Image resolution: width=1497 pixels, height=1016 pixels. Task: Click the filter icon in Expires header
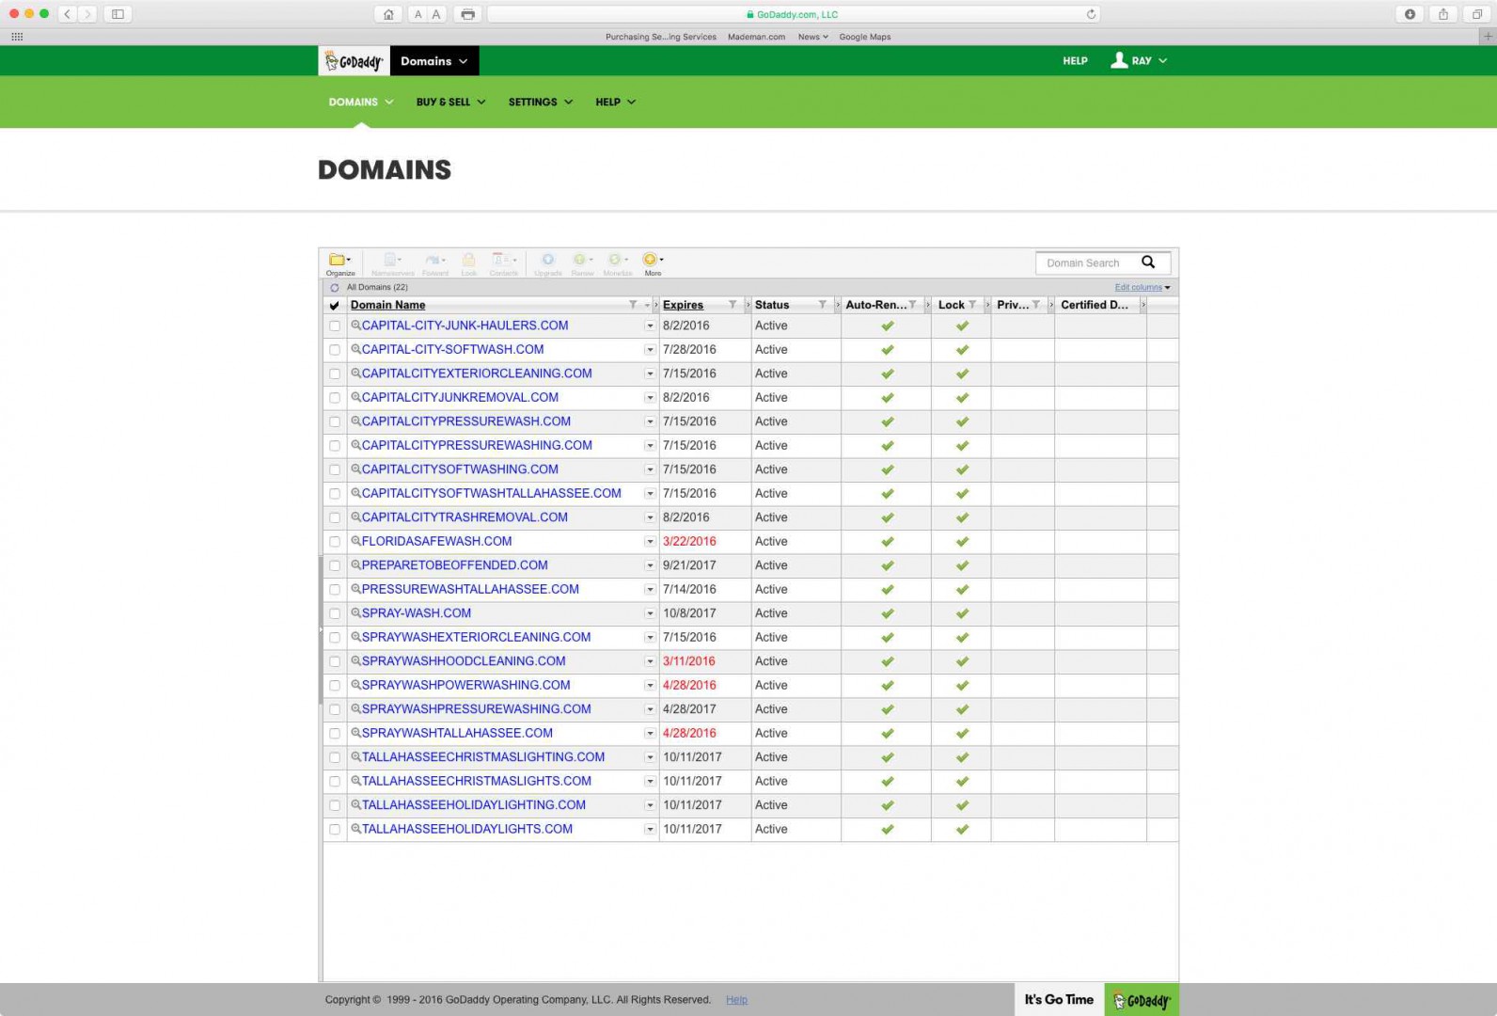point(733,305)
